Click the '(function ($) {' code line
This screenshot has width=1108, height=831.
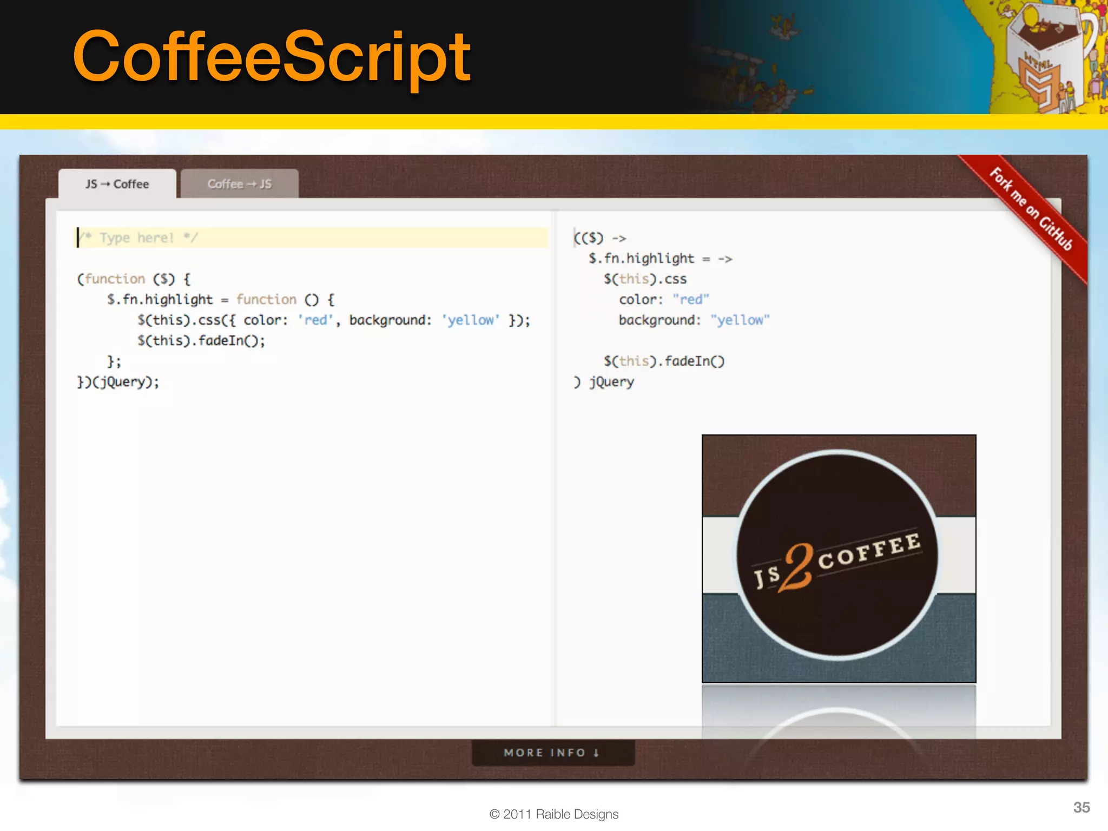coord(134,279)
